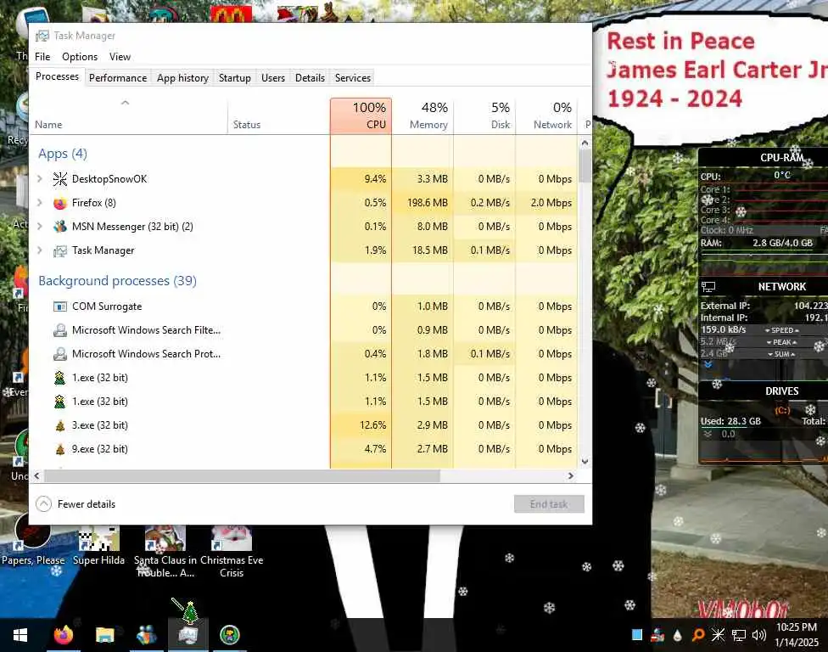
Task: Switch to the Startup tab
Action: pos(235,77)
